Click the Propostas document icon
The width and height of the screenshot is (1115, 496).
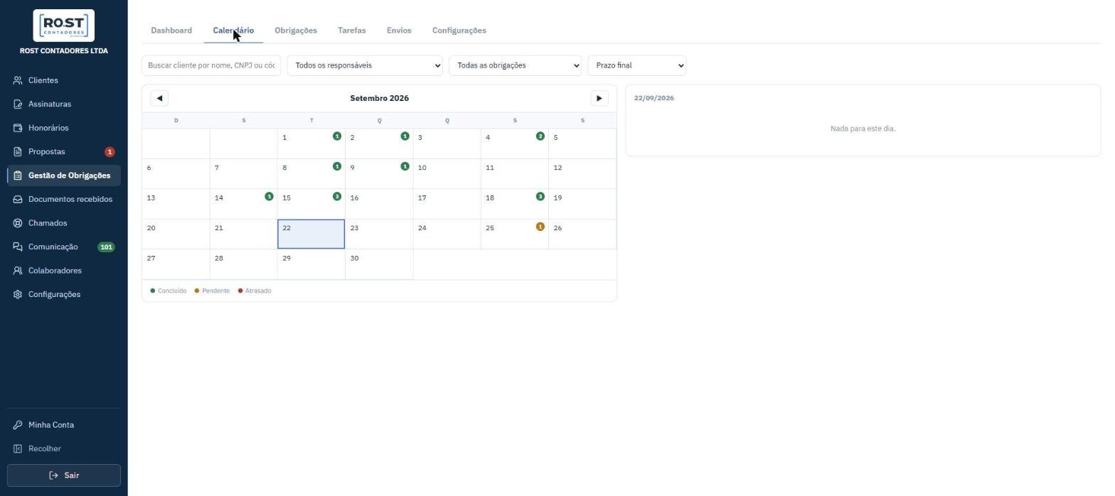click(18, 151)
